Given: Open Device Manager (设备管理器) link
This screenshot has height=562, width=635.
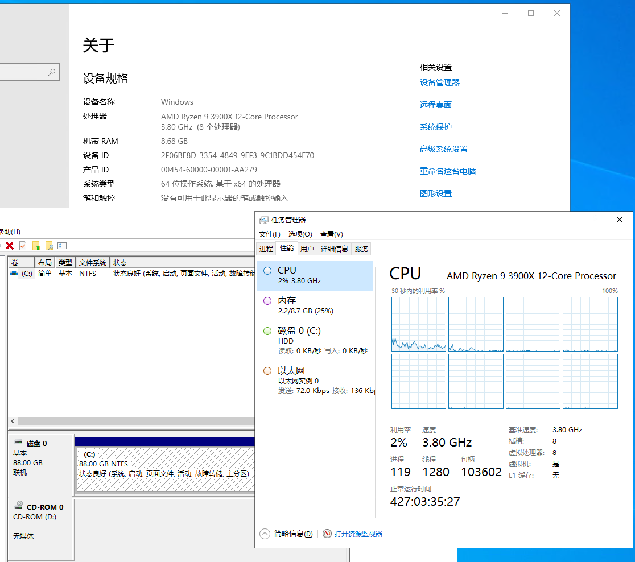Looking at the screenshot, I should coord(439,82).
